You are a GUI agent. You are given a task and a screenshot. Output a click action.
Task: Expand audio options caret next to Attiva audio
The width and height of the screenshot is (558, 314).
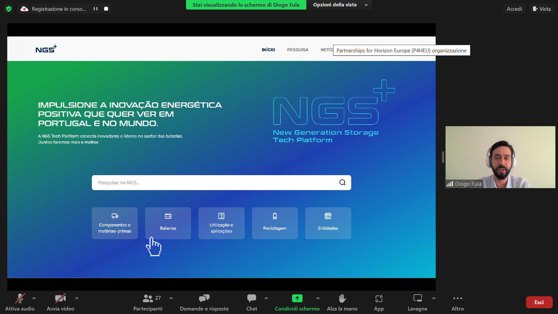click(34, 298)
